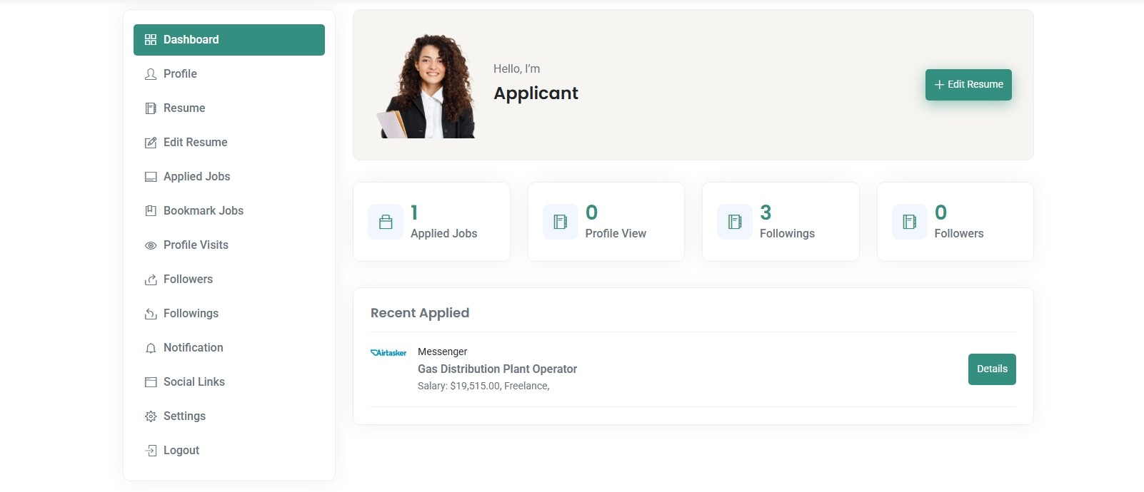The height and width of the screenshot is (492, 1144).
Task: Choose Logout in the sidebar
Action: click(229, 451)
